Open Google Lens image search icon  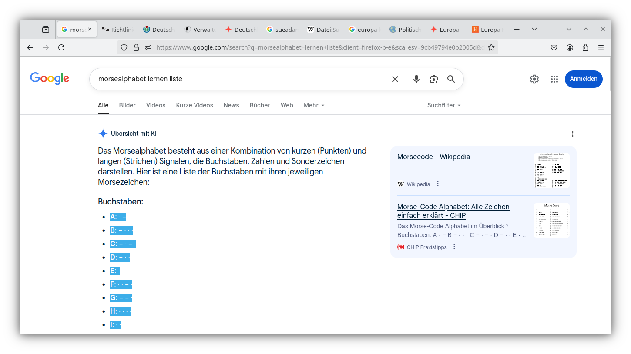433,79
